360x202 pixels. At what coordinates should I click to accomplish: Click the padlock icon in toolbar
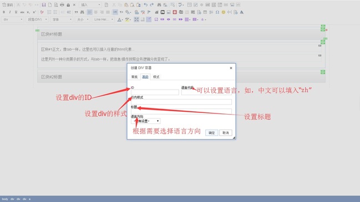pos(68,5)
